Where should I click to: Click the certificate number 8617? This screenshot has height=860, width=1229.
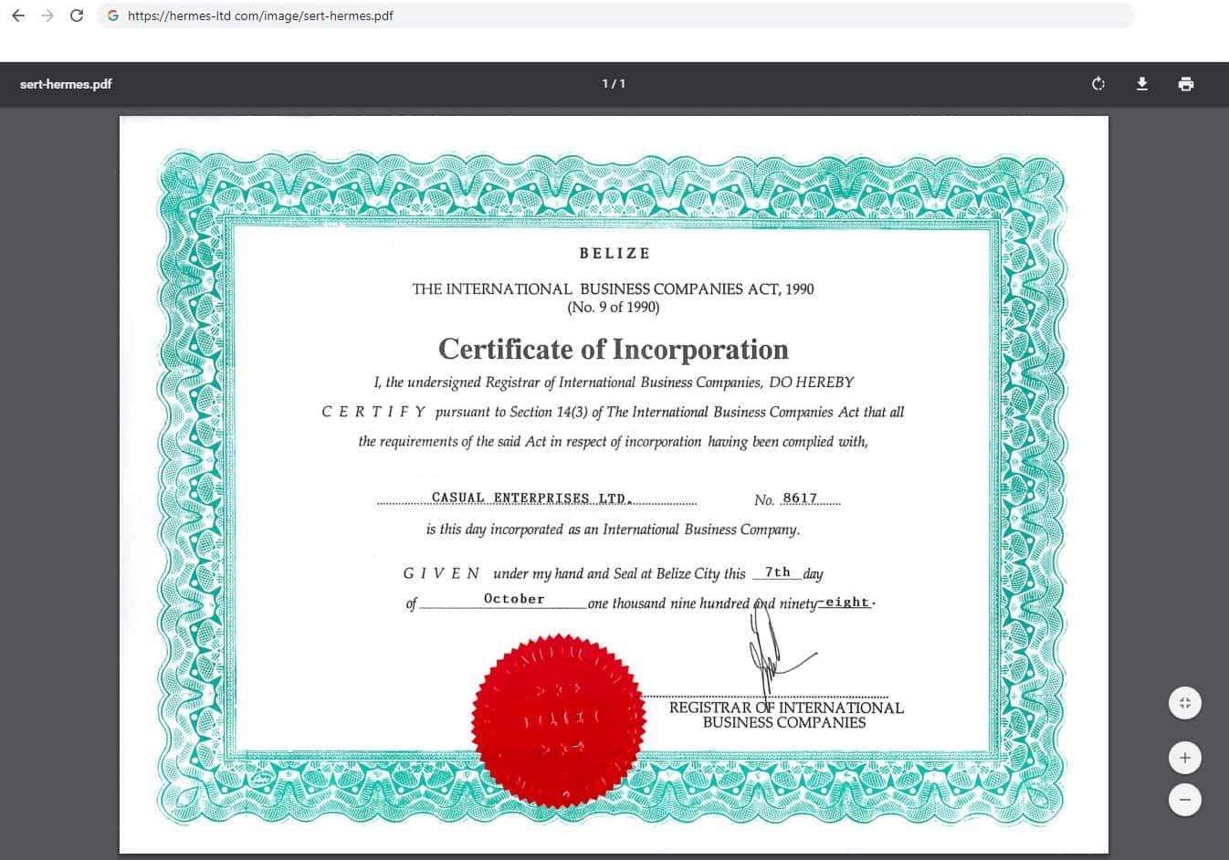pos(800,498)
